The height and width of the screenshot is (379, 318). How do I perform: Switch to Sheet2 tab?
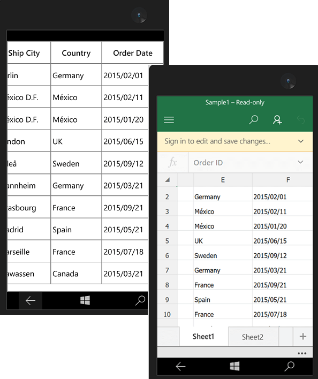253,337
